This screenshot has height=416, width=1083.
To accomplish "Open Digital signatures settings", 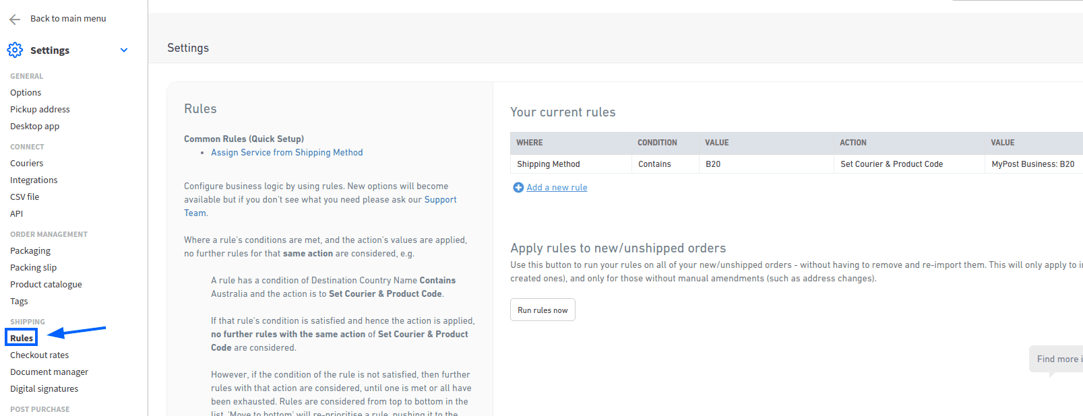I will 44,389.
